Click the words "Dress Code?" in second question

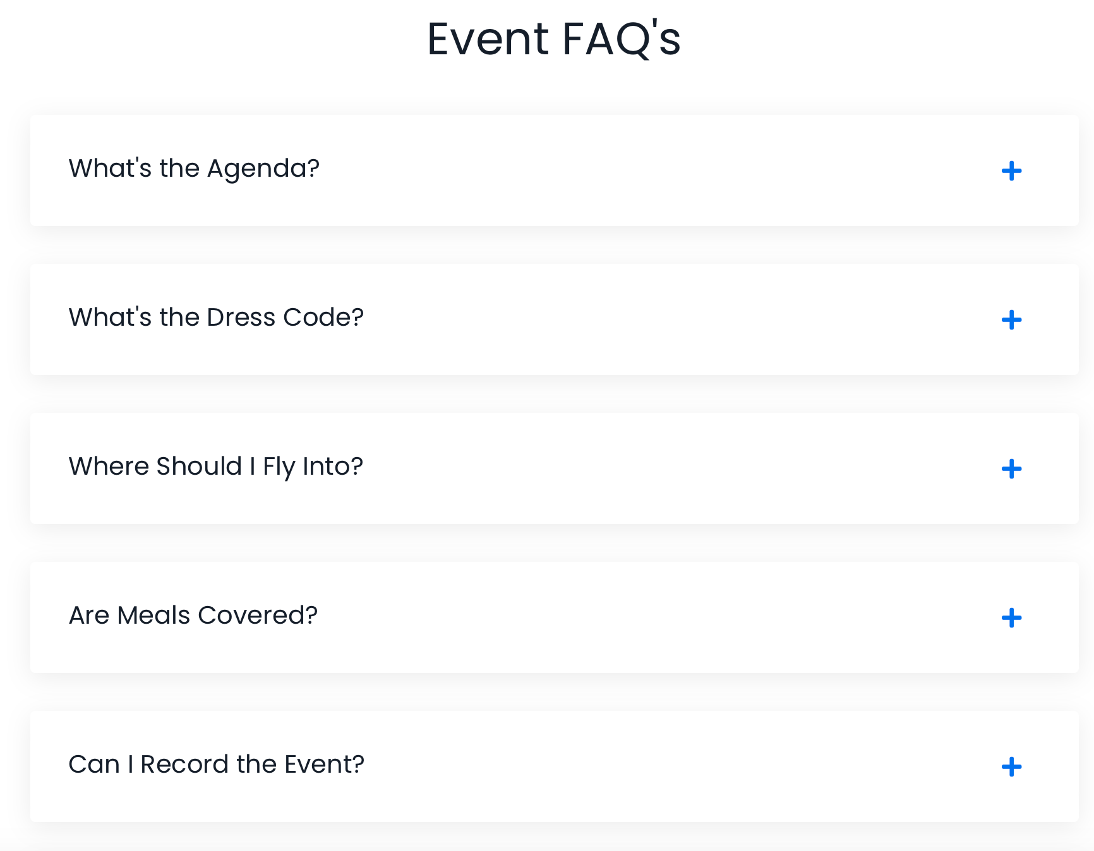coord(286,318)
